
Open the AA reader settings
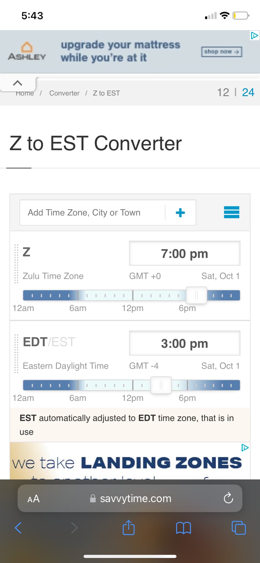pos(34,499)
